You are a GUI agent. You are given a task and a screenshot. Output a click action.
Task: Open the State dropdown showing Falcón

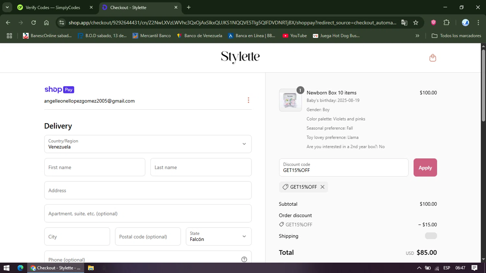coord(219,236)
